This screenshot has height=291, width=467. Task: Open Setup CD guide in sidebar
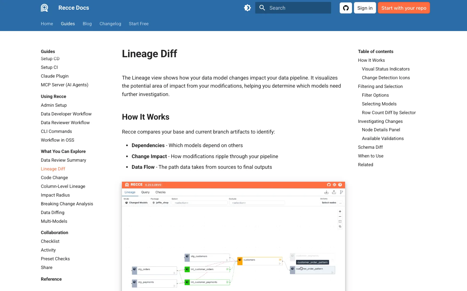click(50, 59)
